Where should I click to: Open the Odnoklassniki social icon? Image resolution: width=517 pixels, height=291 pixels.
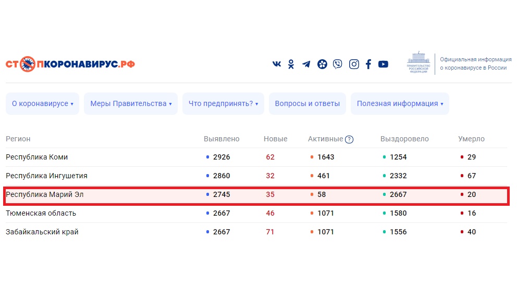[291, 64]
